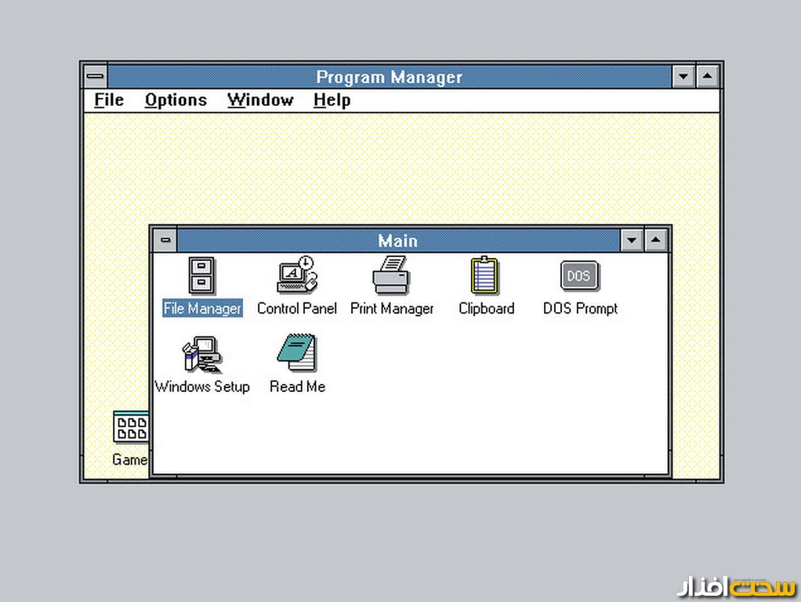Click the Print Manager printer icon
801x602 pixels.
[391, 276]
